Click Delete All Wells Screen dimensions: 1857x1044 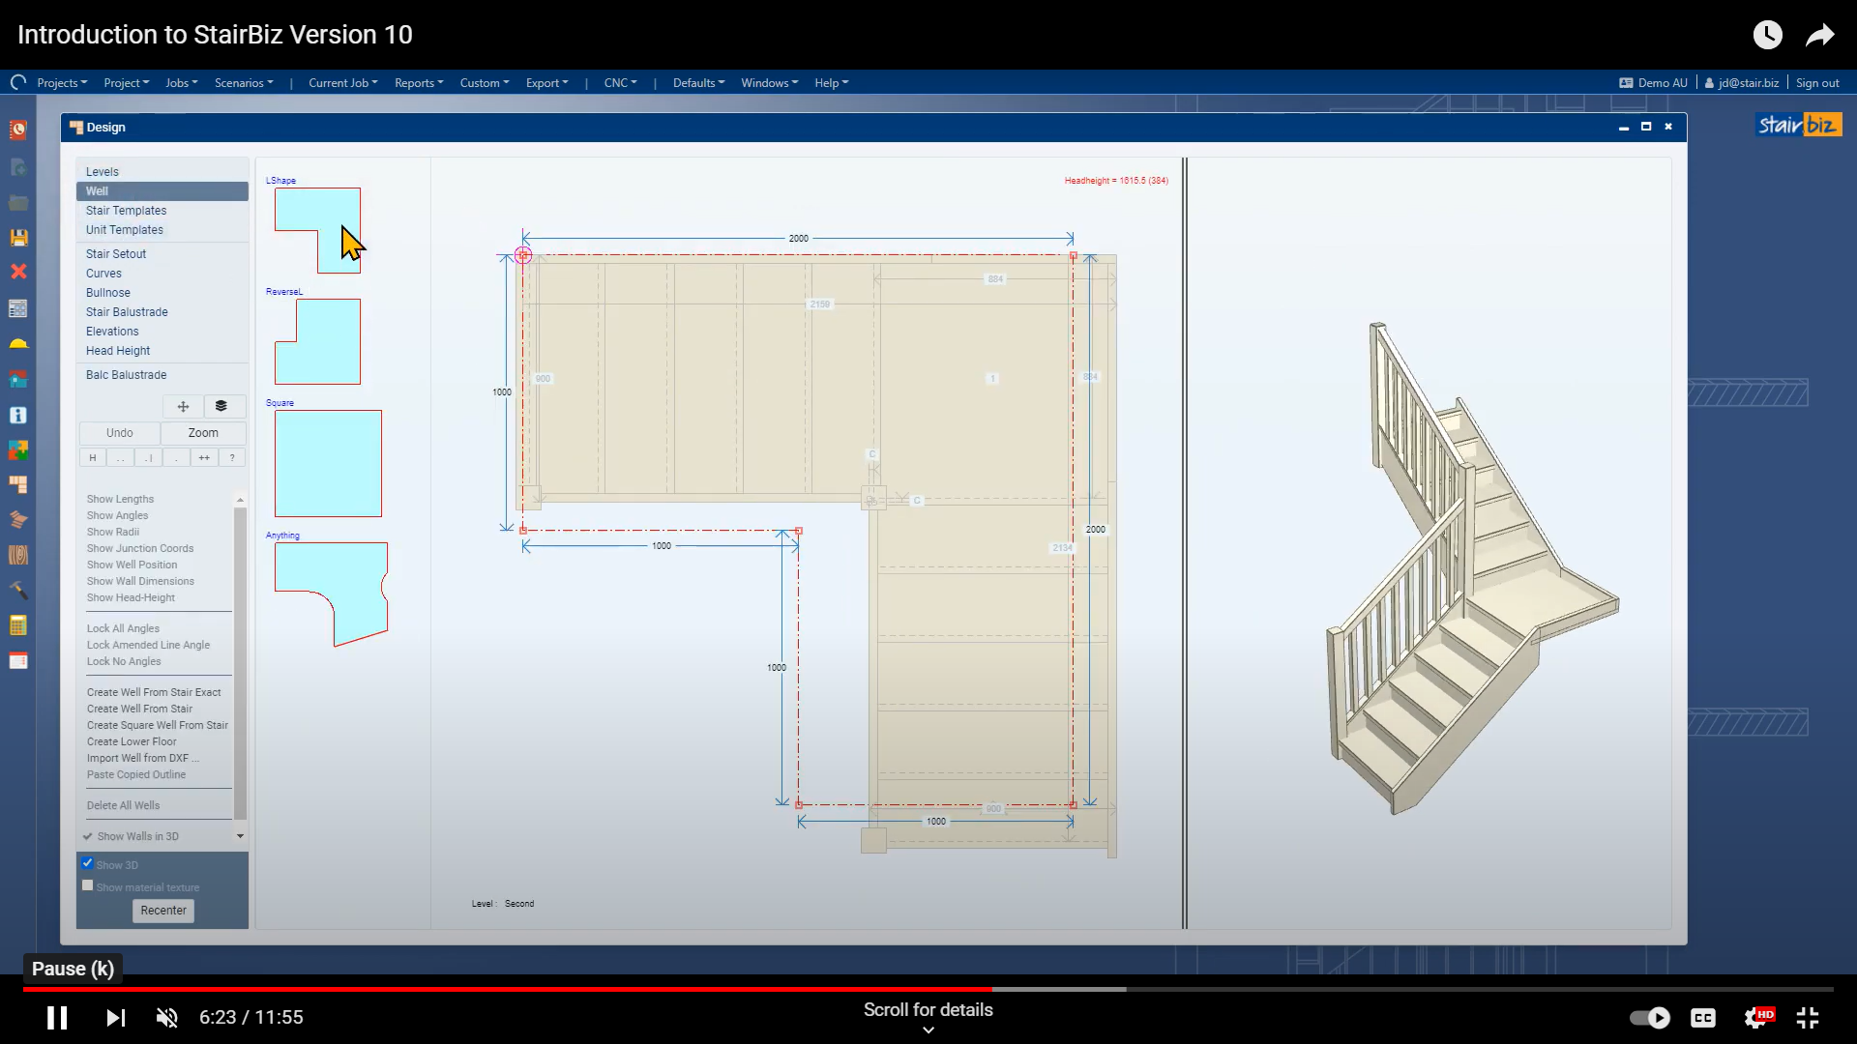[123, 805]
